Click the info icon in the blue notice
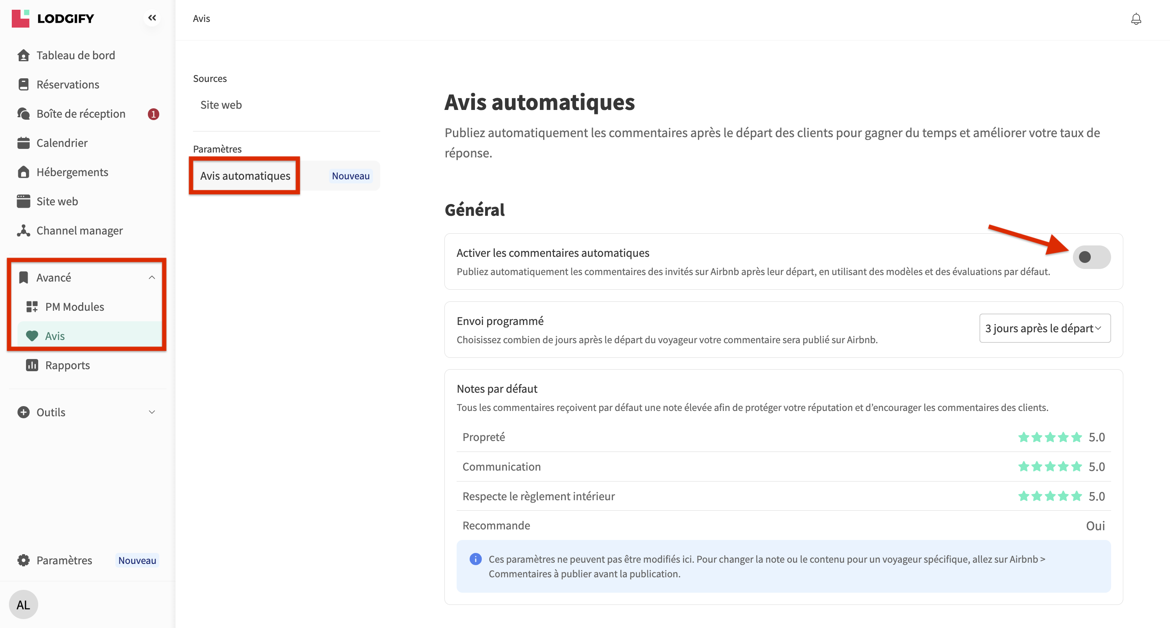1170x628 pixels. coord(475,559)
